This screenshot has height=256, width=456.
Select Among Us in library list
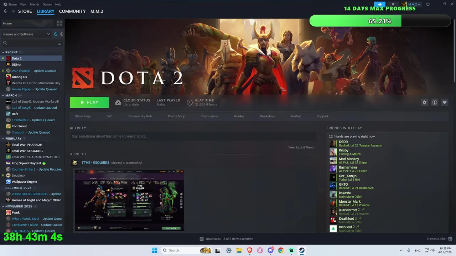[x=19, y=77]
